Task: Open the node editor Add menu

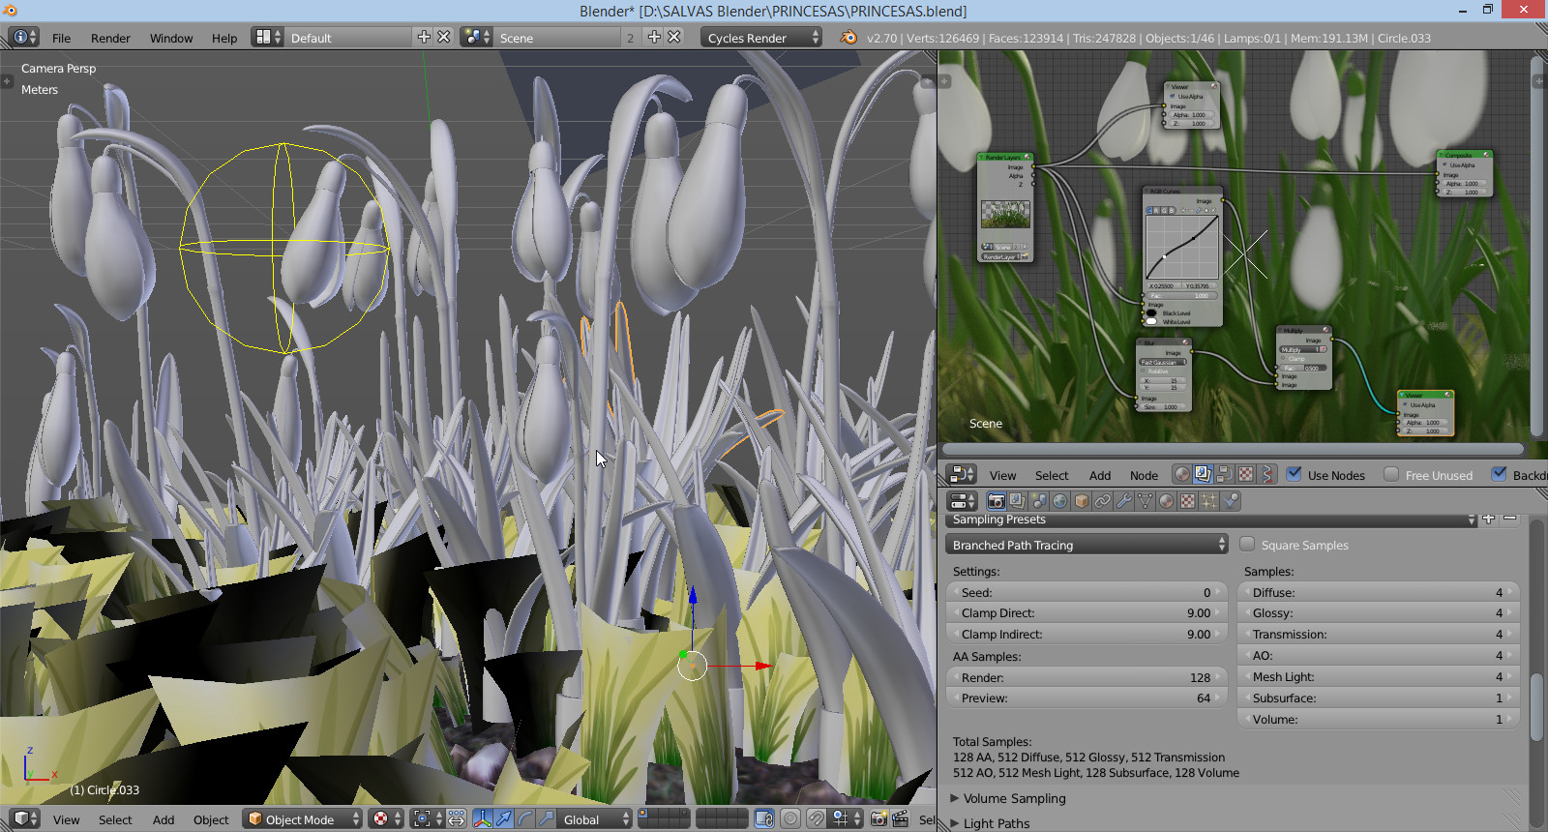Action: click(x=1099, y=475)
